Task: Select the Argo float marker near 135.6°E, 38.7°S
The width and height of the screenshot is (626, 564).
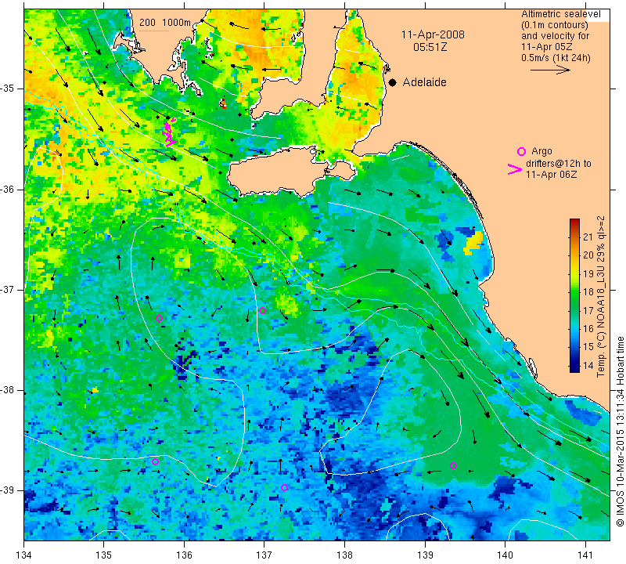Action: pyautogui.click(x=155, y=461)
